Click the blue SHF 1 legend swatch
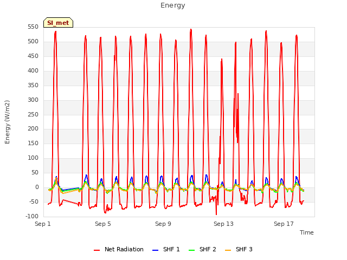 (156, 250)
